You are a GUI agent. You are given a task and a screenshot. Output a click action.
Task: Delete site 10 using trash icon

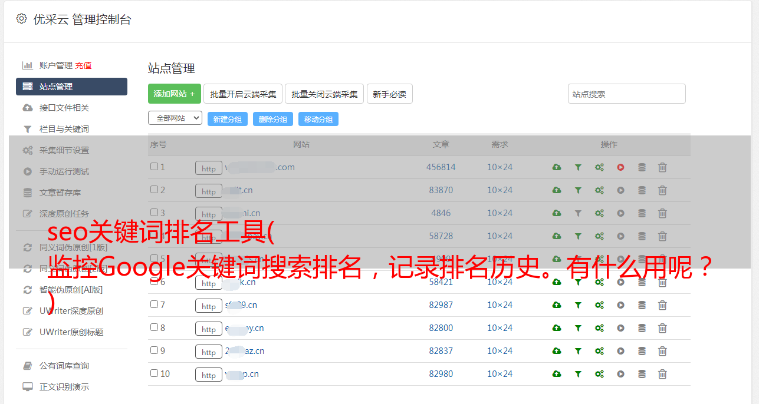tap(662, 374)
